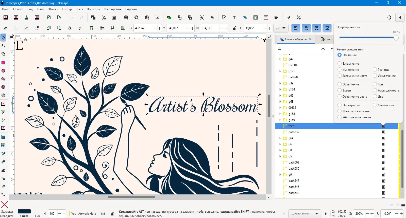Toggle visibility of path637 row
The image size is (406, 218).
(x=383, y=132)
